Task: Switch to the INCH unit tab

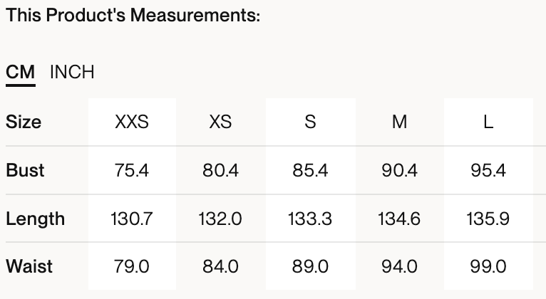Action: point(72,72)
